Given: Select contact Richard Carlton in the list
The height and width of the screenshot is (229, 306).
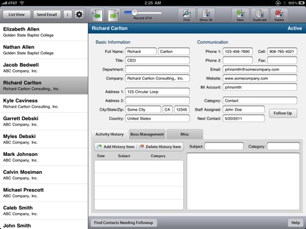Looking at the screenshot, I should click(44, 85).
